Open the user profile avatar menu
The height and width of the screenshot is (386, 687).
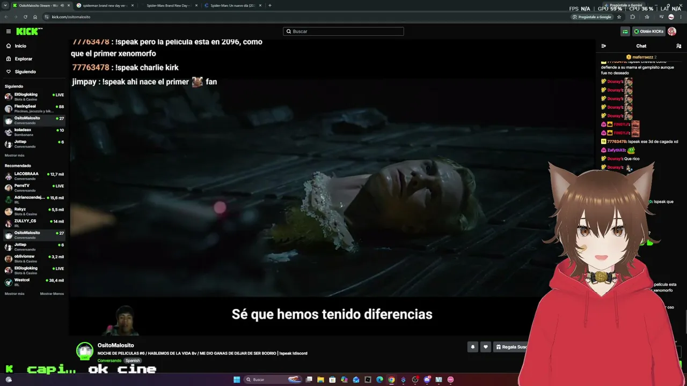coord(672,32)
